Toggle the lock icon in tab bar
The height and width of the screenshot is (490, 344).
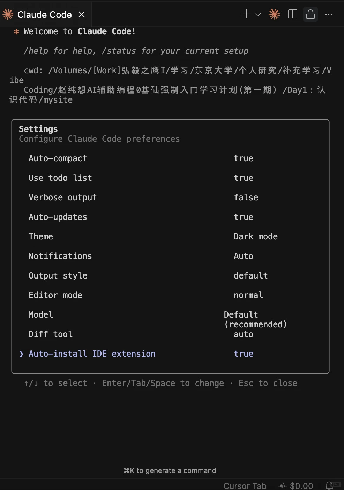coord(310,14)
